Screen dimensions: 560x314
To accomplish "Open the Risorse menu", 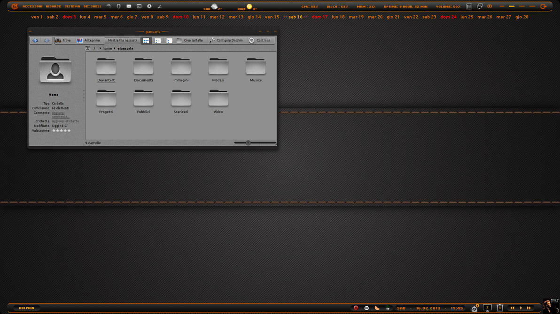I will pyautogui.click(x=53, y=7).
